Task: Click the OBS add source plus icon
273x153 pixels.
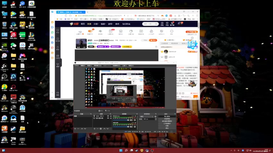Action: (95, 129)
